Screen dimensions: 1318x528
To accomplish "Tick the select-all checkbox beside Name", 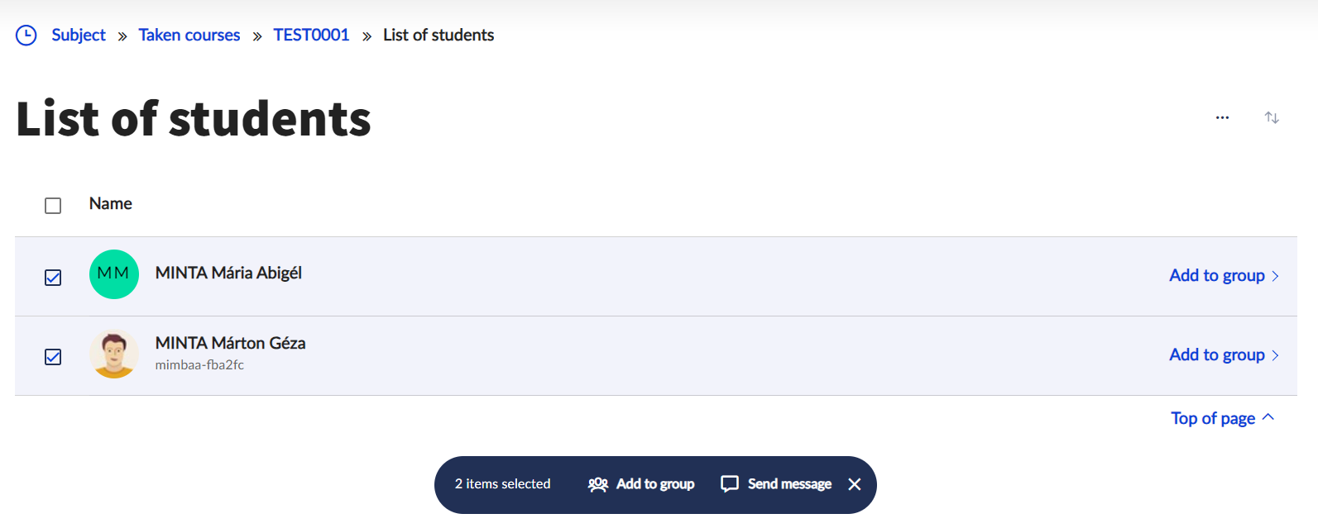I will point(53,206).
